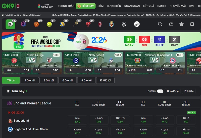
Task: Open the Inter Milan vs Atalanta match card
Action: pos(93,63)
